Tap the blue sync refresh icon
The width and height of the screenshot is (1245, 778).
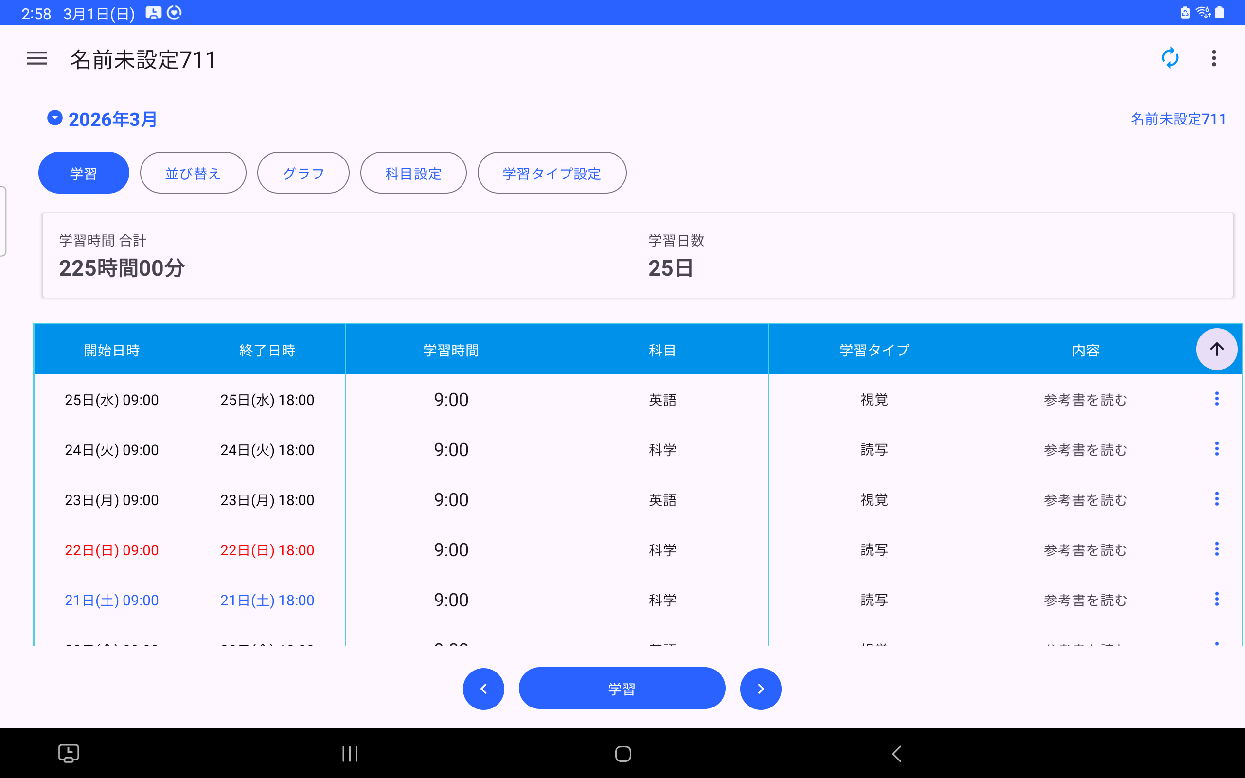(x=1170, y=58)
